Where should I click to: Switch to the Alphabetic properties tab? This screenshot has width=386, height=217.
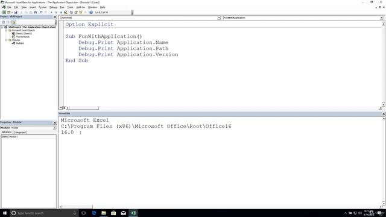click(7, 132)
